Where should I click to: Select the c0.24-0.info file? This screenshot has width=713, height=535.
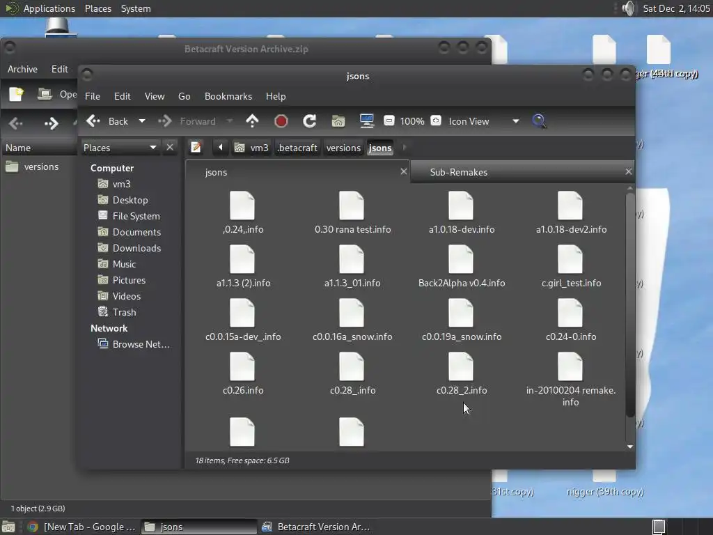point(571,320)
